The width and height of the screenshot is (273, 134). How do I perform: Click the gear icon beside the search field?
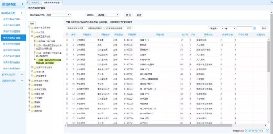255,29
